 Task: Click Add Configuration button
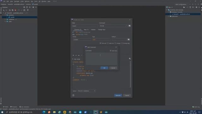point(181,4)
